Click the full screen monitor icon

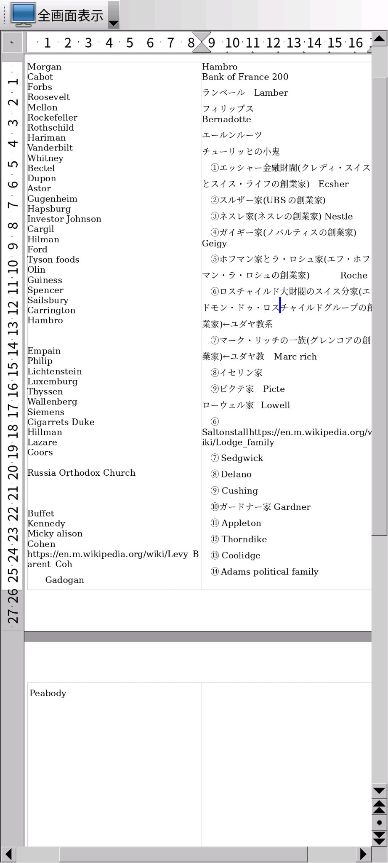[23, 14]
